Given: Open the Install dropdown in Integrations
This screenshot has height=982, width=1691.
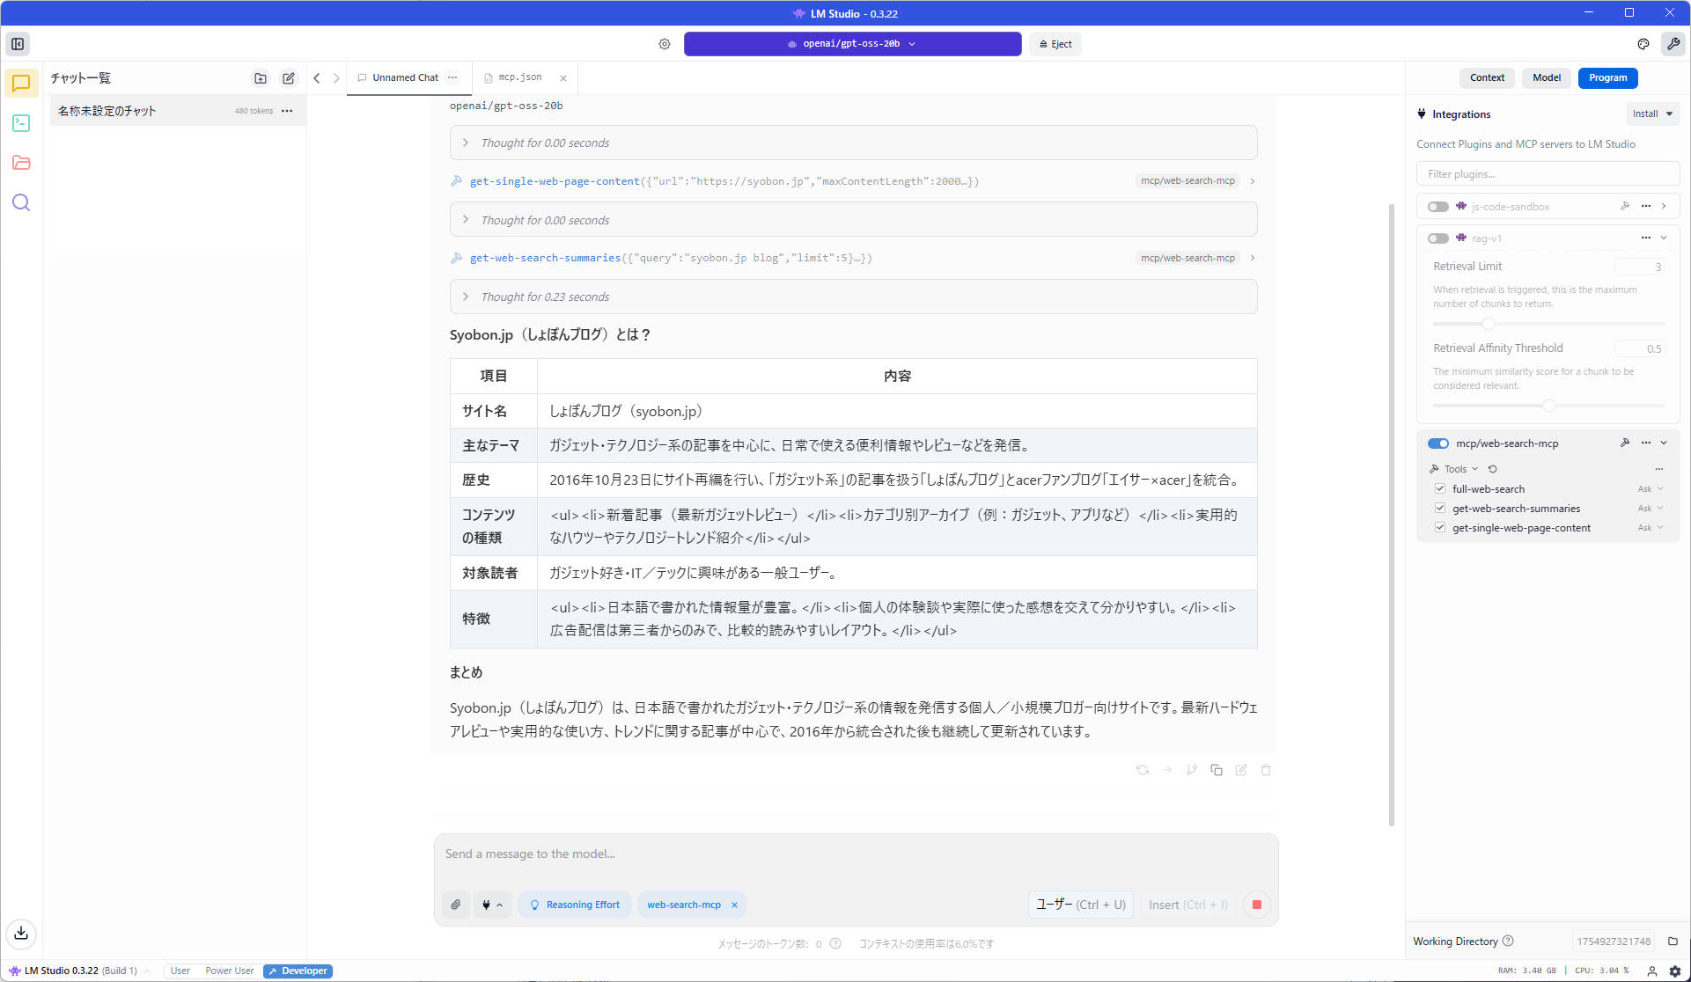Looking at the screenshot, I should (1652, 114).
